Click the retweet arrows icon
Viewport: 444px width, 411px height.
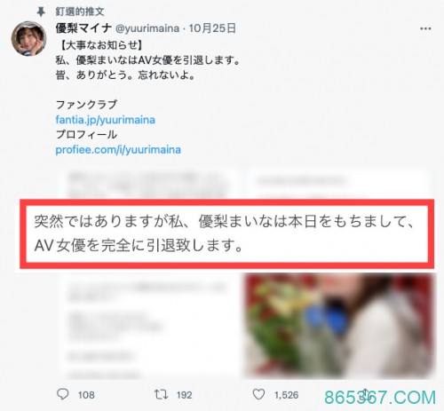coord(161,394)
